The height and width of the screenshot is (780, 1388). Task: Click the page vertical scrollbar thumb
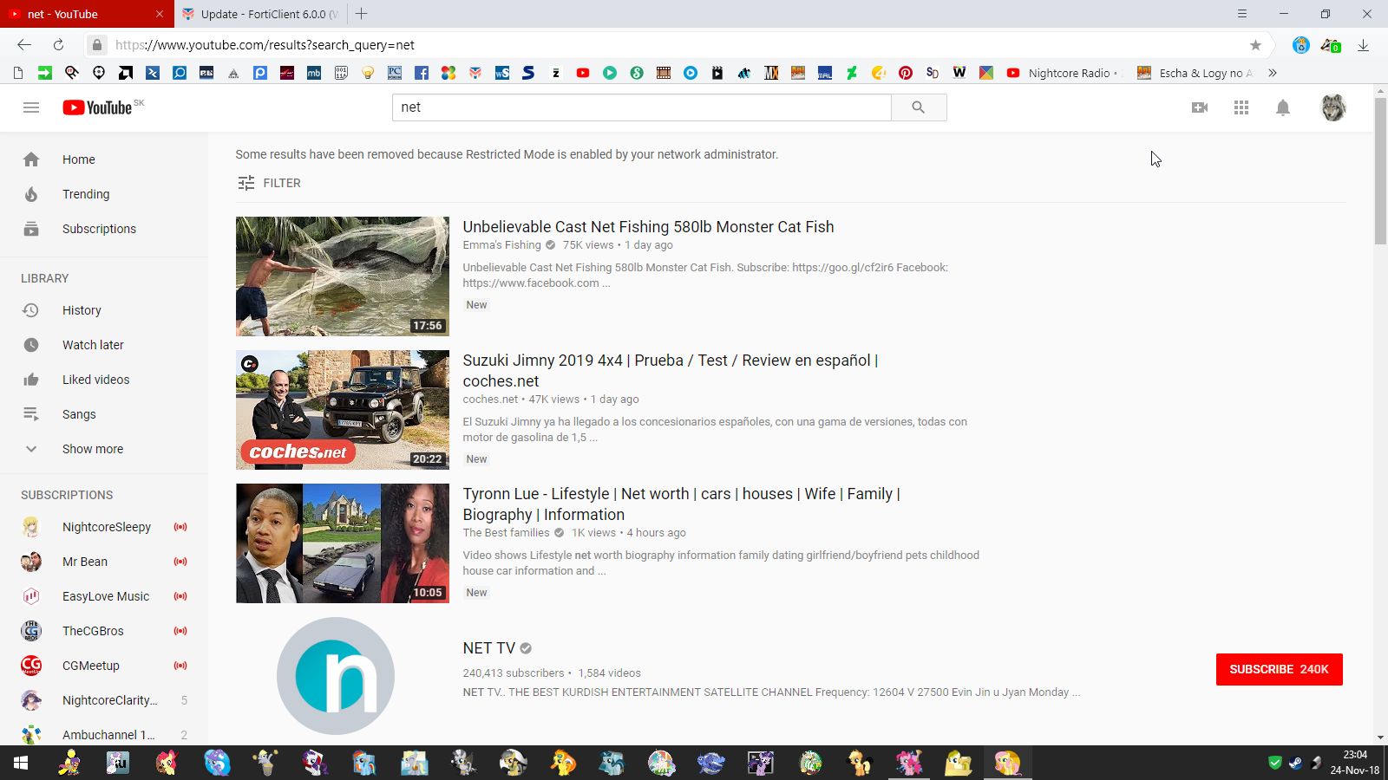[1380, 171]
